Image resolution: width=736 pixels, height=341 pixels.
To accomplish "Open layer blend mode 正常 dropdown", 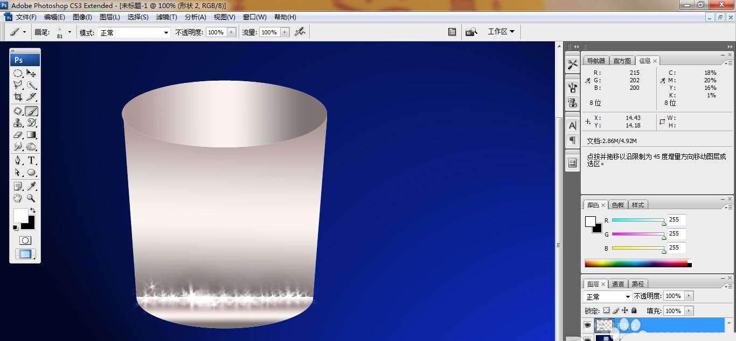I will pos(608,296).
